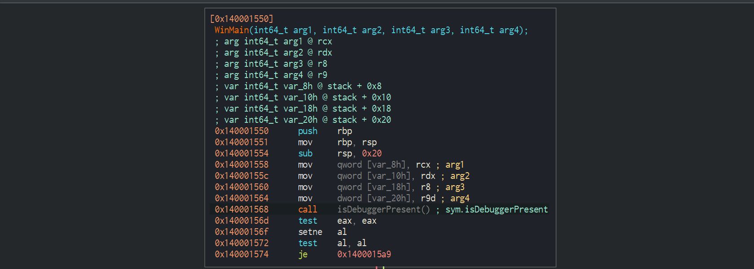Click the var_18h stack variable declaration
This screenshot has height=269, width=754.
pos(303,108)
